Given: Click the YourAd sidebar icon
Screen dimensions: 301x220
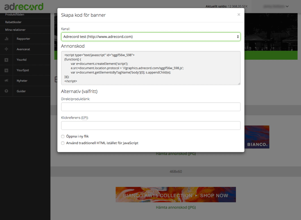Looking at the screenshot, I should [x=7, y=60].
